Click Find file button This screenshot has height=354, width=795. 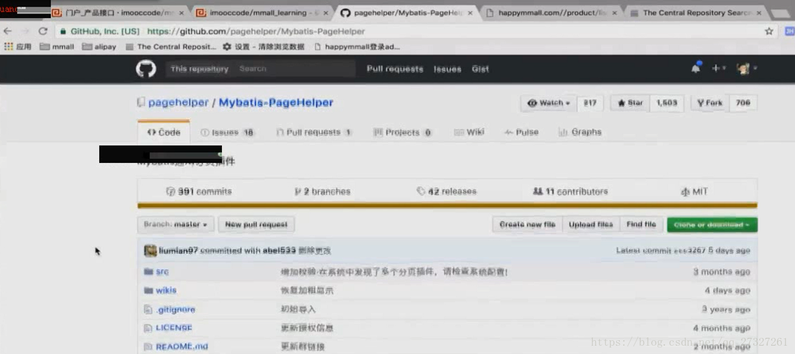641,224
